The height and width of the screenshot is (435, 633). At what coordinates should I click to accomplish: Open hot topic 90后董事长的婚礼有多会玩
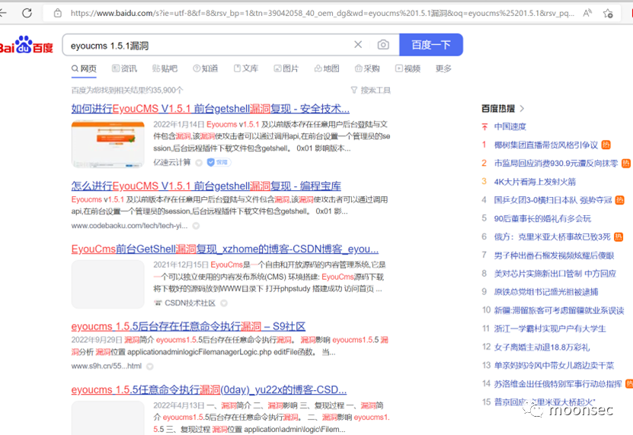coord(542,218)
